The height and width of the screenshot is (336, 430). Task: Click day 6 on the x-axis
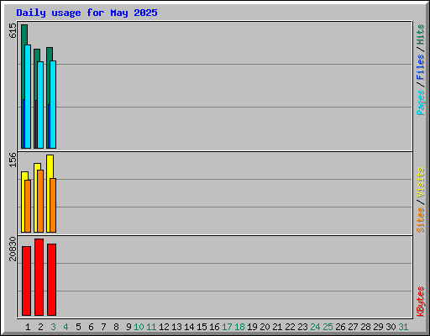[x=91, y=327]
